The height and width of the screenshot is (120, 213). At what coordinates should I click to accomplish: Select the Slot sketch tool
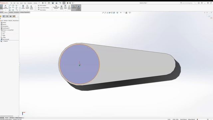click(10, 10)
